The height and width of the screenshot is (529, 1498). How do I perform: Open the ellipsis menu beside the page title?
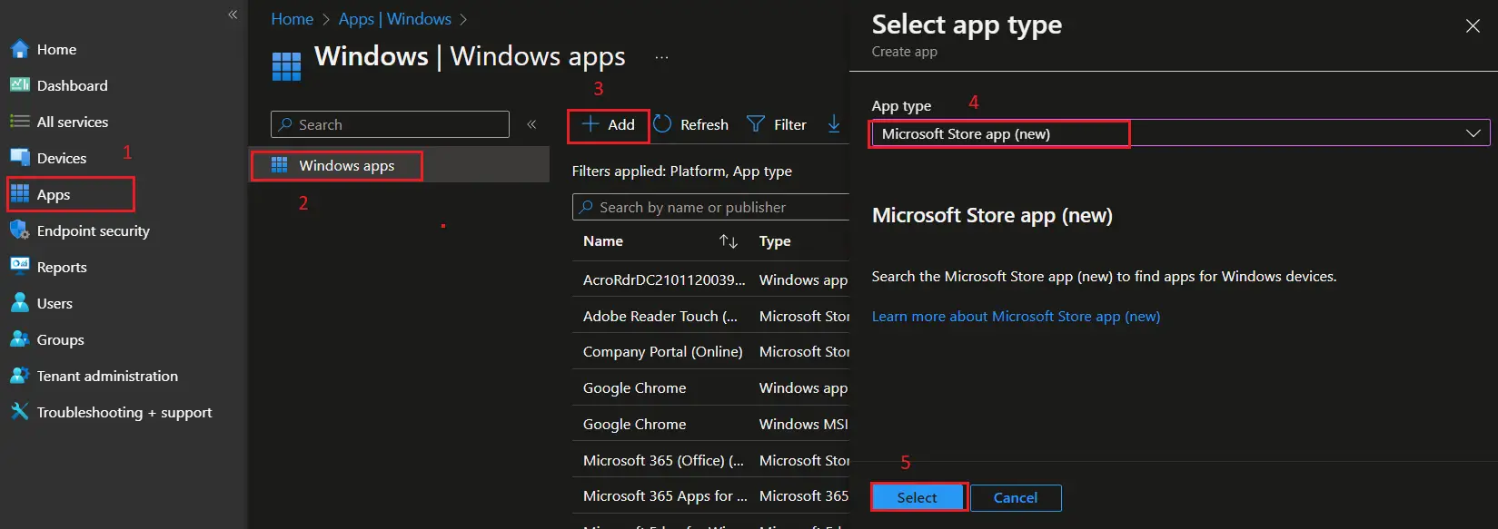661,57
